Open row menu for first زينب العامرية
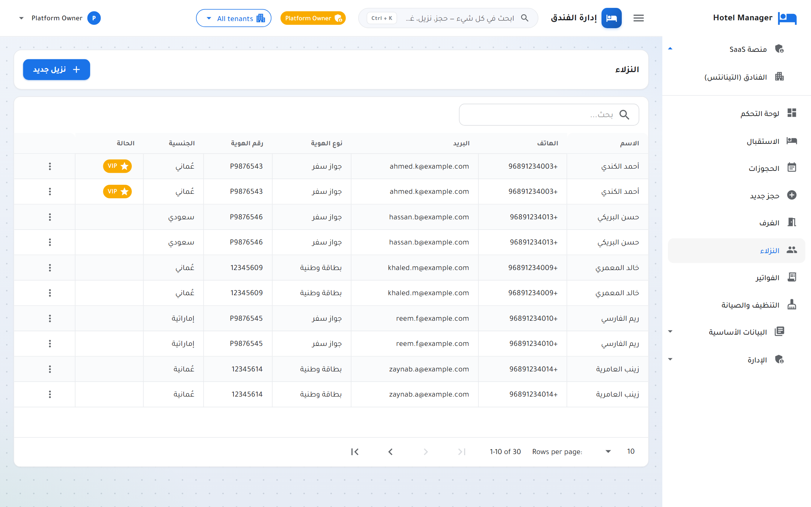This screenshot has height=507, width=811. pyautogui.click(x=50, y=369)
